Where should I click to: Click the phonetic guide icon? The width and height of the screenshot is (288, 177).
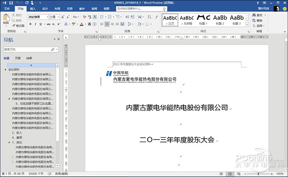pyautogui.click(x=90, y=17)
